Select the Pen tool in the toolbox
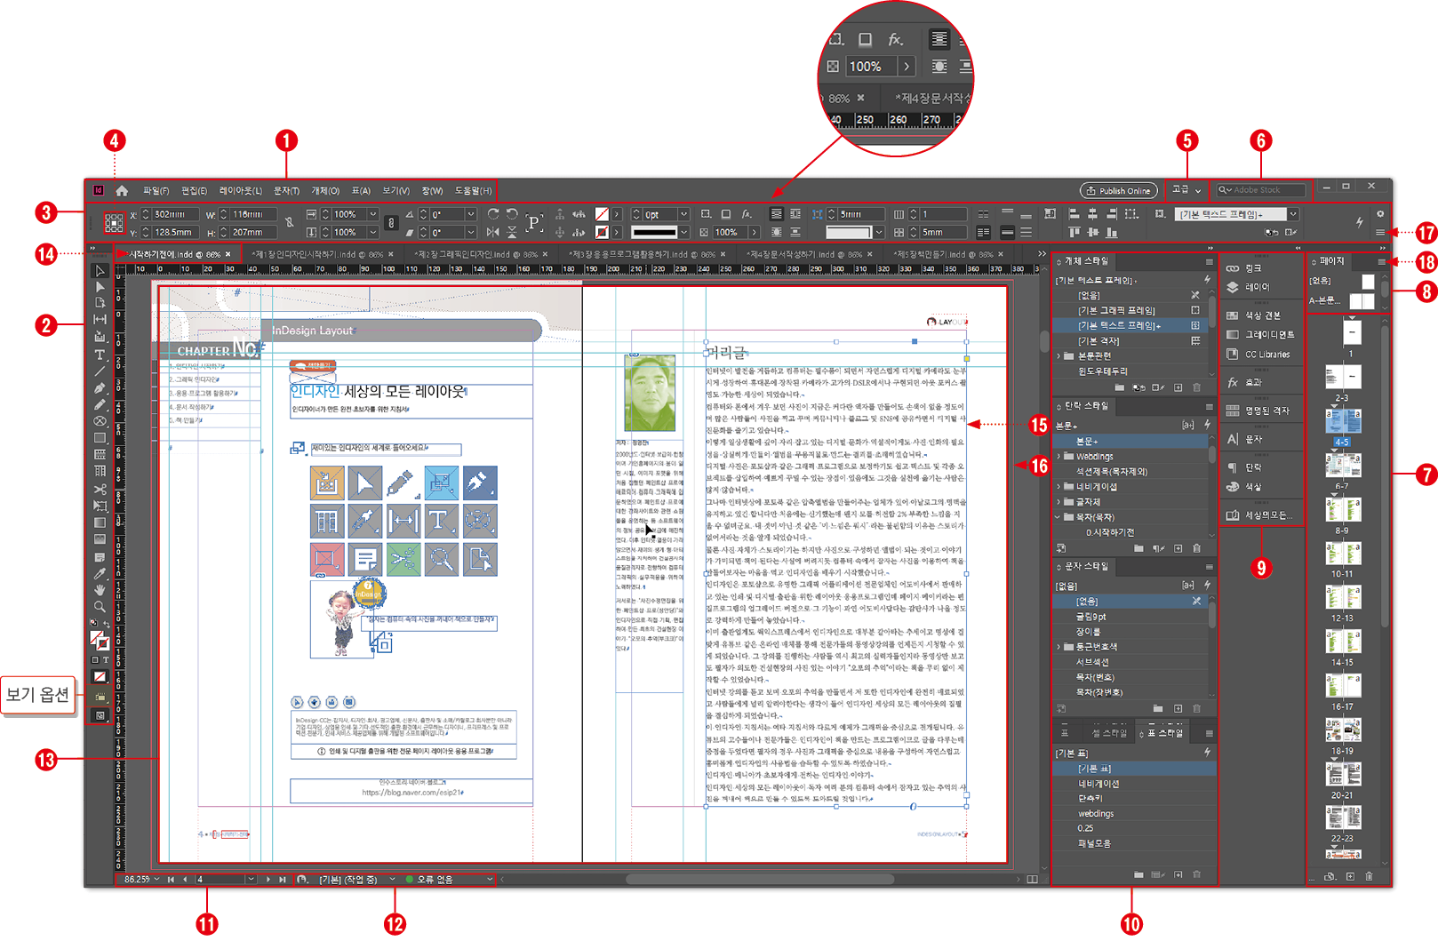1438x941 pixels. pyautogui.click(x=100, y=388)
